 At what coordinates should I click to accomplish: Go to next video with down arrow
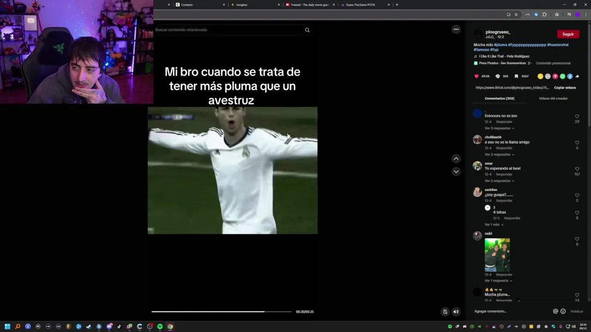tap(456, 172)
